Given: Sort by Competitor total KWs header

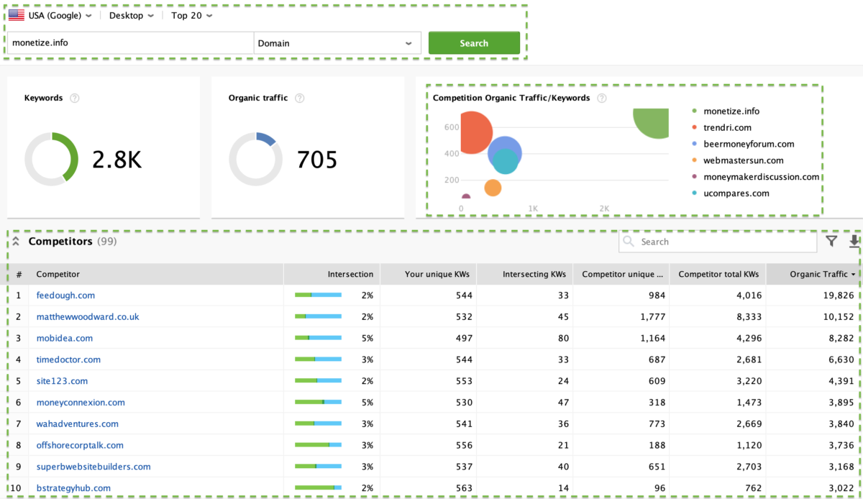Looking at the screenshot, I should click(x=718, y=274).
